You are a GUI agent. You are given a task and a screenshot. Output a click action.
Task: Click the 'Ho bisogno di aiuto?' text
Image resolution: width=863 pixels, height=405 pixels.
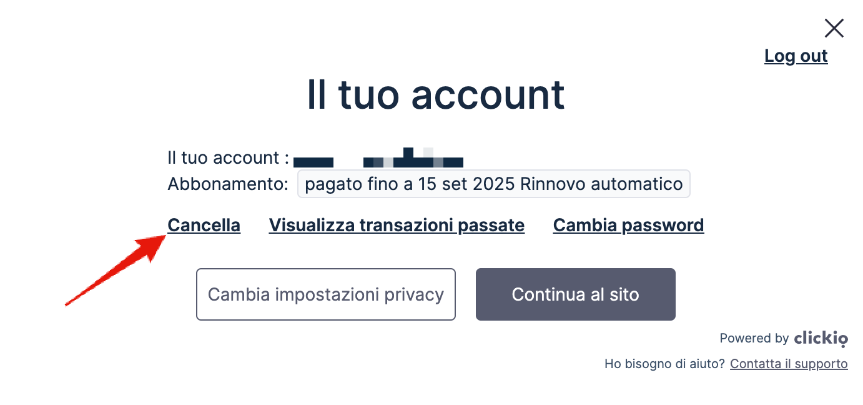pos(664,364)
